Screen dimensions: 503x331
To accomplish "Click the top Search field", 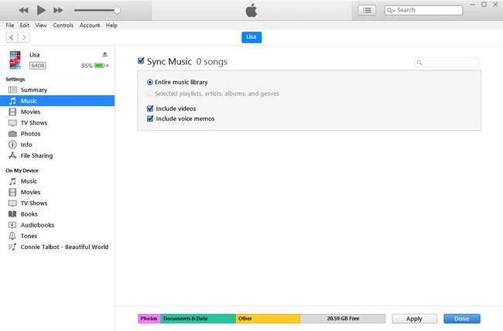I will [x=423, y=10].
